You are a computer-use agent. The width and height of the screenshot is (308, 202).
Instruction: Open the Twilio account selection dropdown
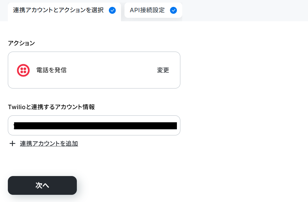coord(94,125)
